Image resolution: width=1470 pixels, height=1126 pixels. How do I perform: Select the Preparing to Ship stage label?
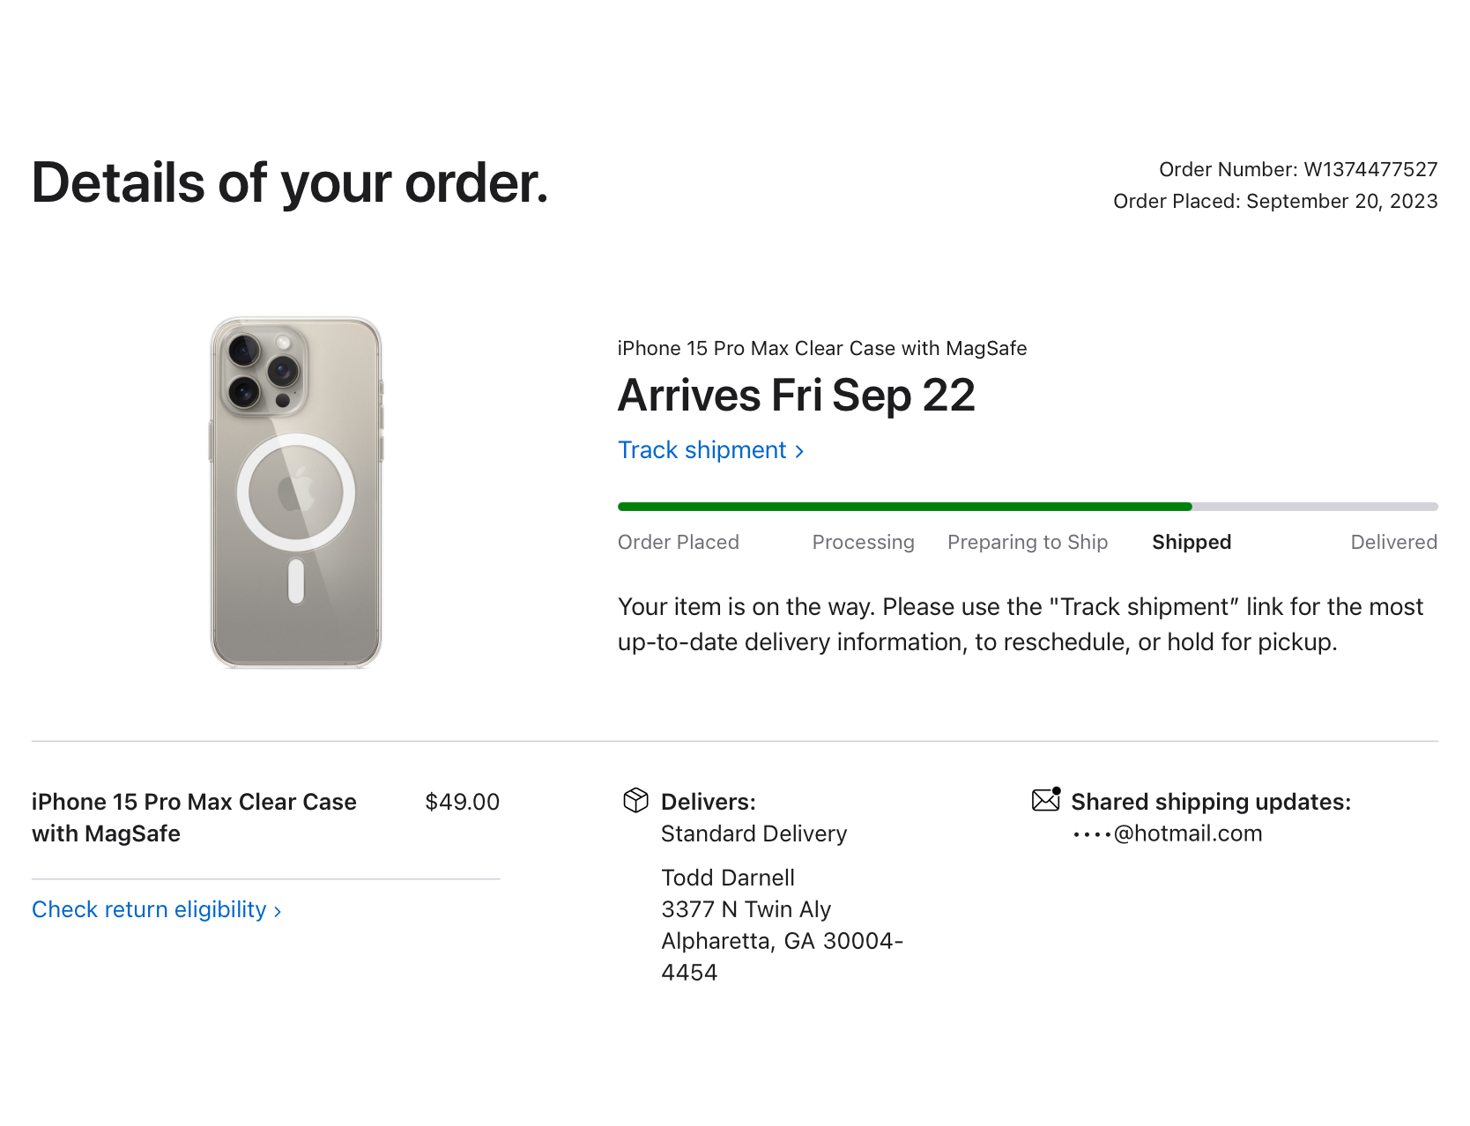tap(1027, 542)
